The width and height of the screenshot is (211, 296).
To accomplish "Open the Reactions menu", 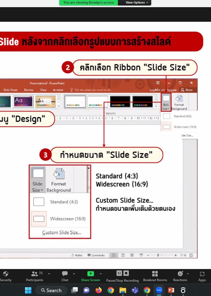I will [x=180, y=276].
